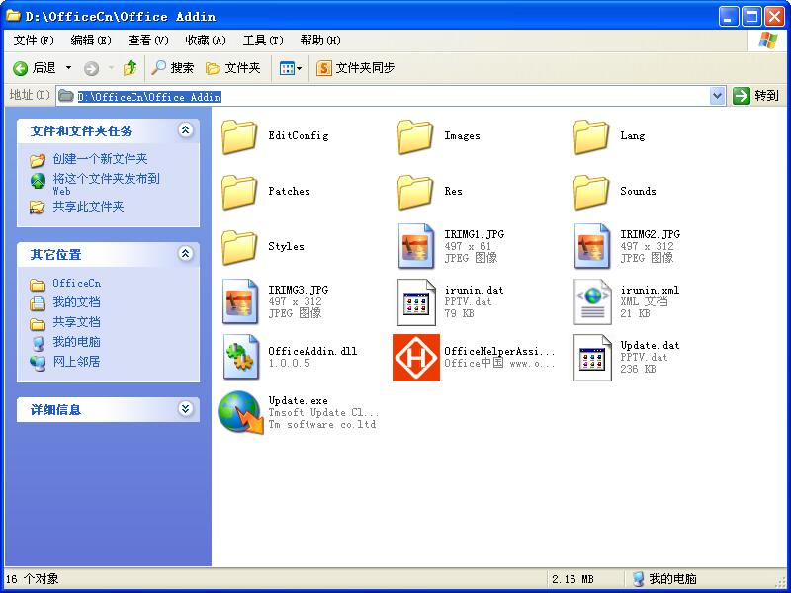
Task: Select the OfficeAddin.dll file icon
Action: point(240,357)
